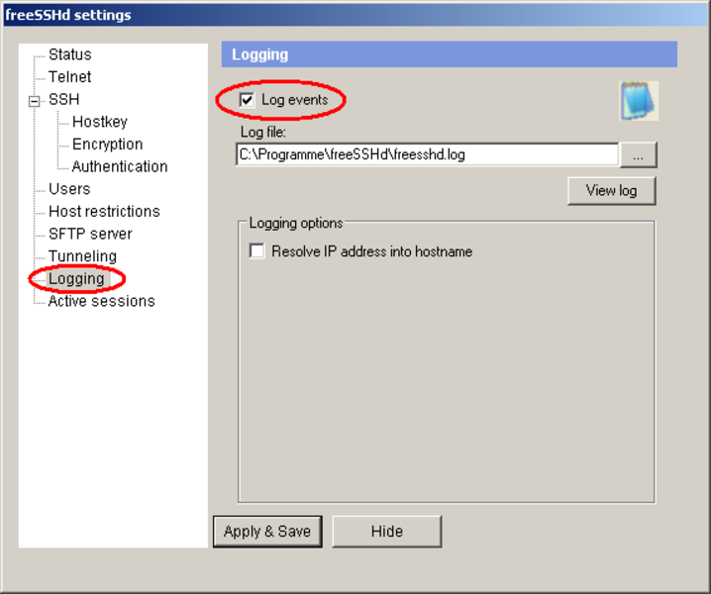Click the notepad logging icon
Screen dimensions: 711x594
639,101
